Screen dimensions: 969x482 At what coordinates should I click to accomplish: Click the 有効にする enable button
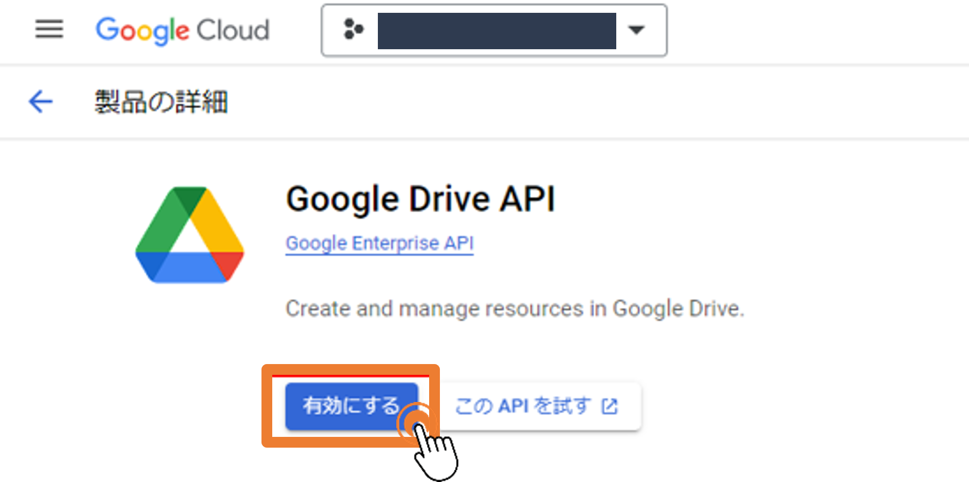pos(351,406)
